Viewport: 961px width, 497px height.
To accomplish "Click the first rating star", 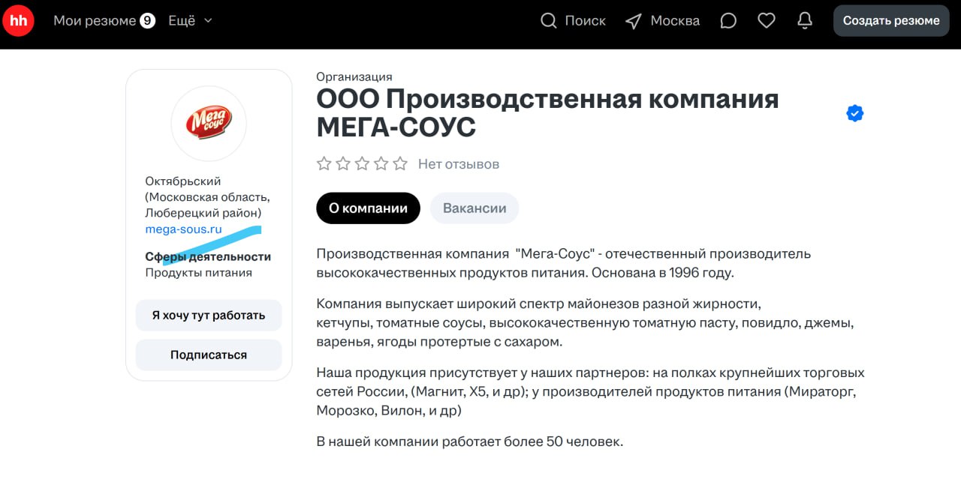I will click(324, 163).
